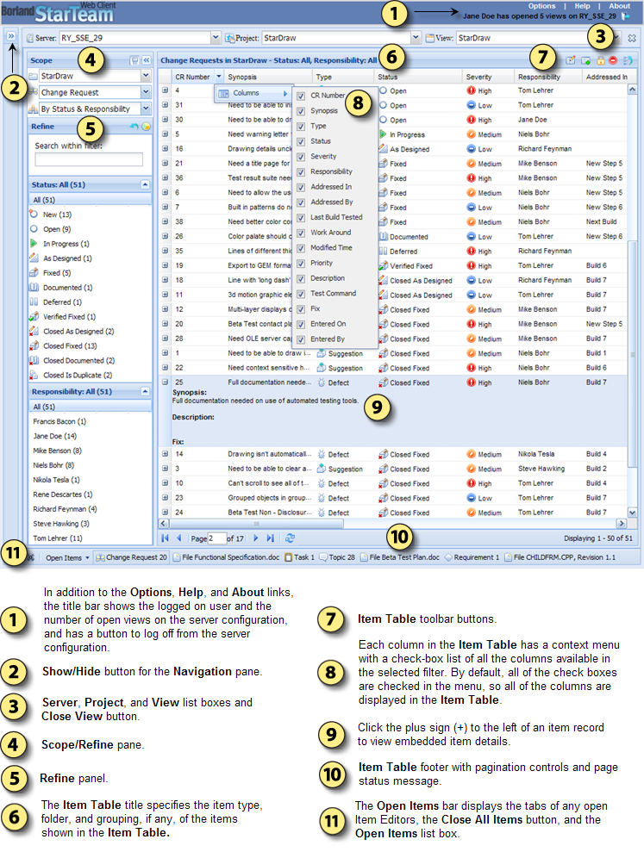Click the Item Table vertical scrollbar down arrow
This screenshot has width=644, height=858.
coord(633,513)
